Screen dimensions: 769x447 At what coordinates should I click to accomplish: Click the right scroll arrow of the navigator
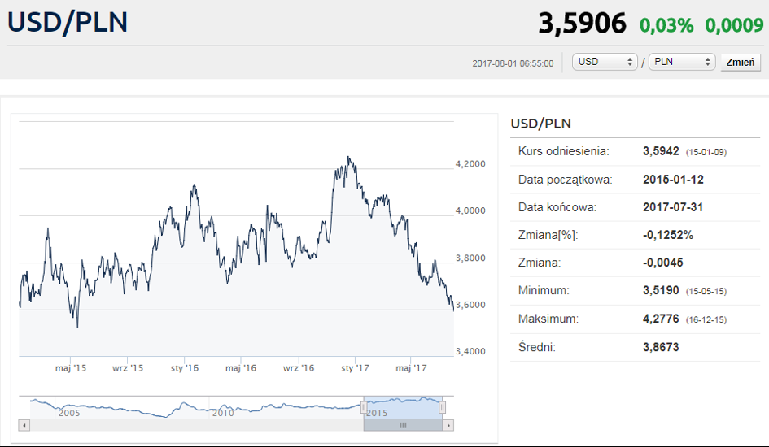448,425
